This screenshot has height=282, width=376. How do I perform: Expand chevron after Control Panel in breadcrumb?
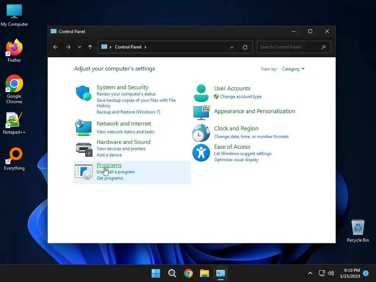click(145, 47)
